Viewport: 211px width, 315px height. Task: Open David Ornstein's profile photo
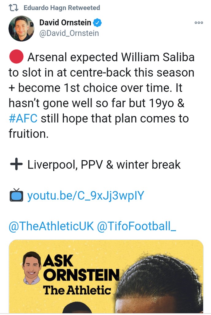(x=21, y=29)
